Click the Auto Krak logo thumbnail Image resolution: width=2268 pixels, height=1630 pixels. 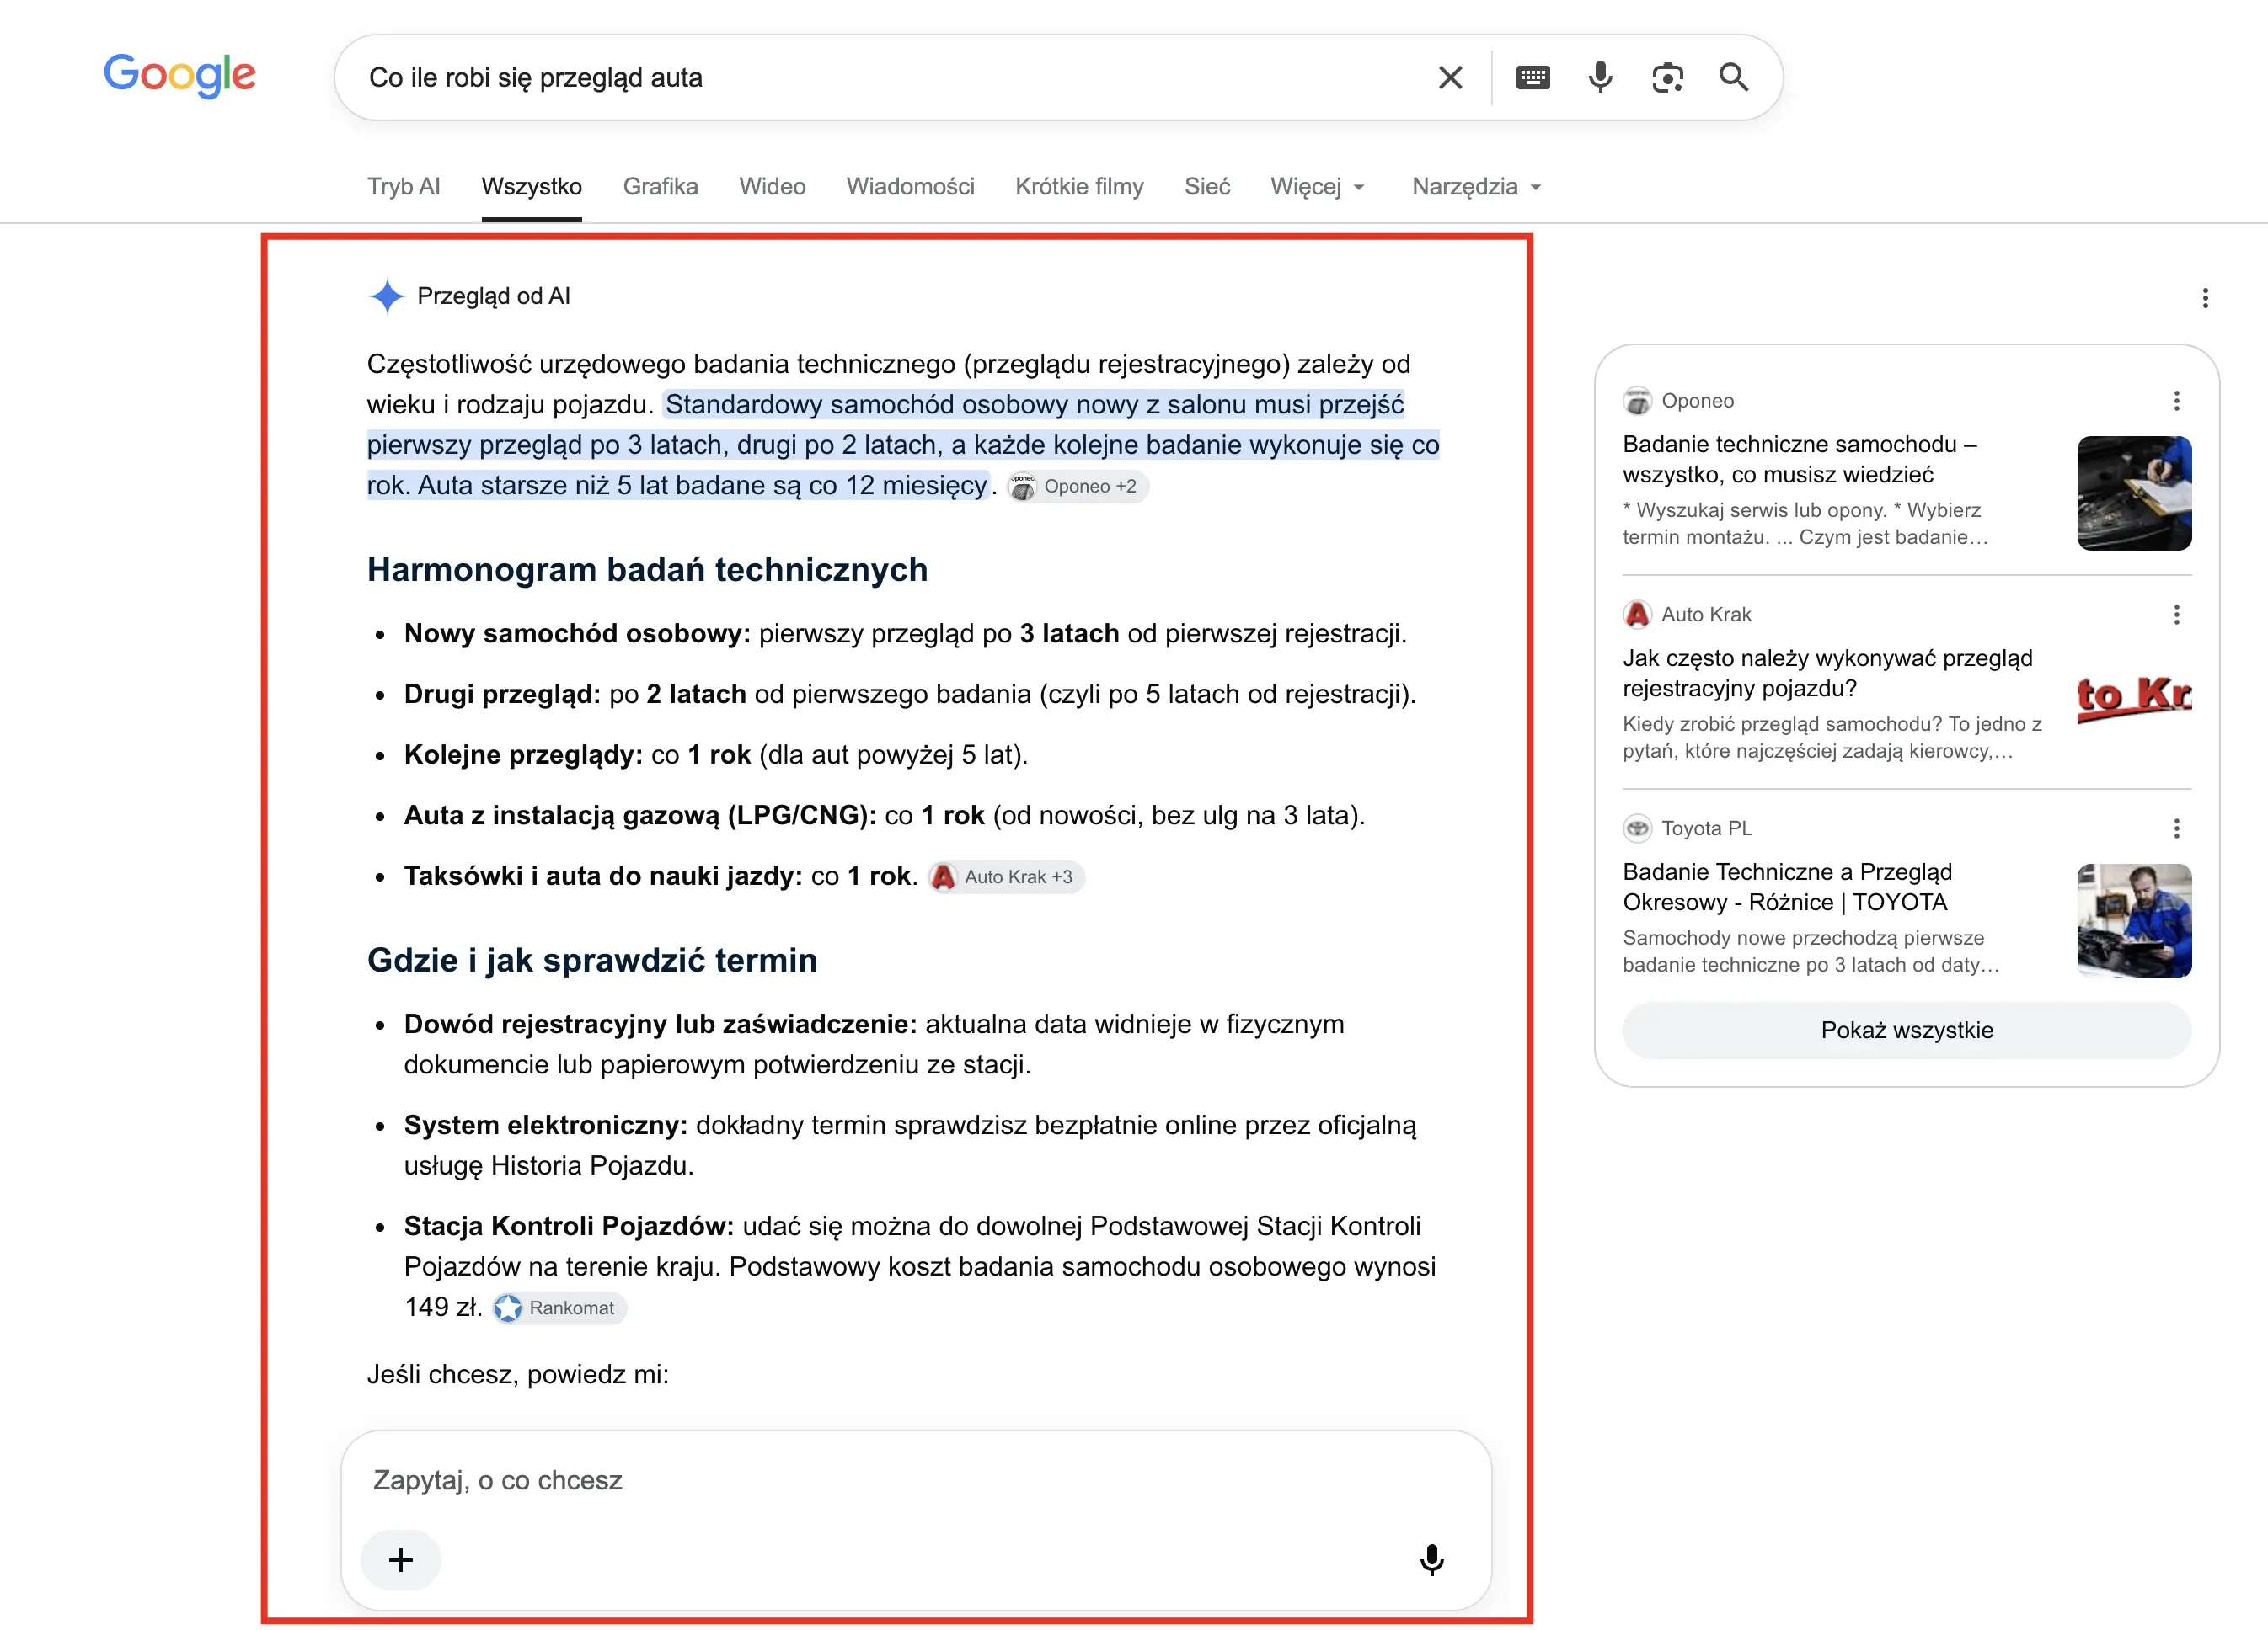2134,699
